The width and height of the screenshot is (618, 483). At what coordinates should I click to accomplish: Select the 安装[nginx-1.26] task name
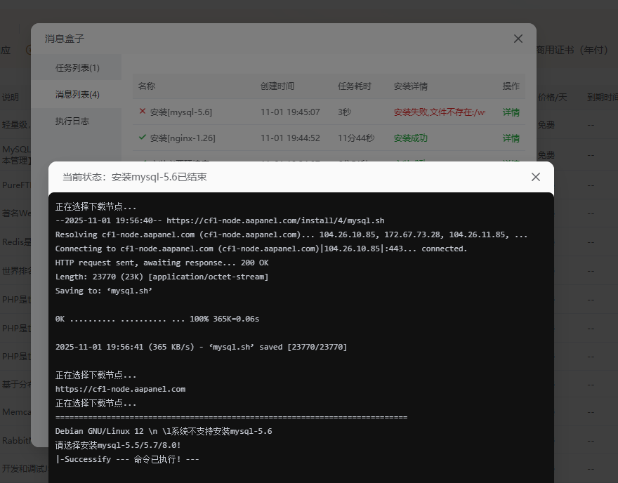[183, 138]
